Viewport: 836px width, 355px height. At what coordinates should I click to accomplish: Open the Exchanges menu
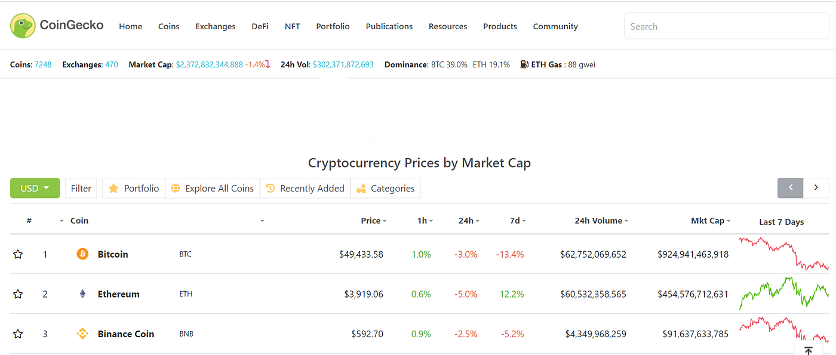click(216, 26)
